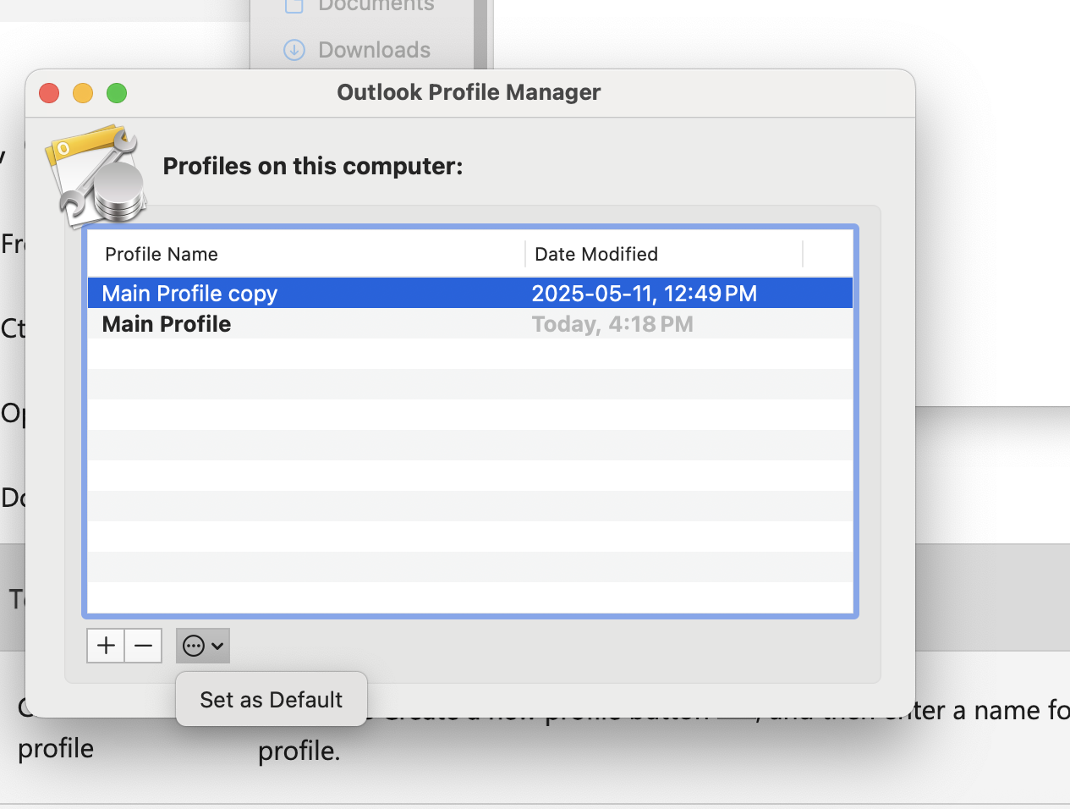The image size is (1070, 809).
Task: Click the Outlook Profile Manager app icon
Action: click(98, 177)
